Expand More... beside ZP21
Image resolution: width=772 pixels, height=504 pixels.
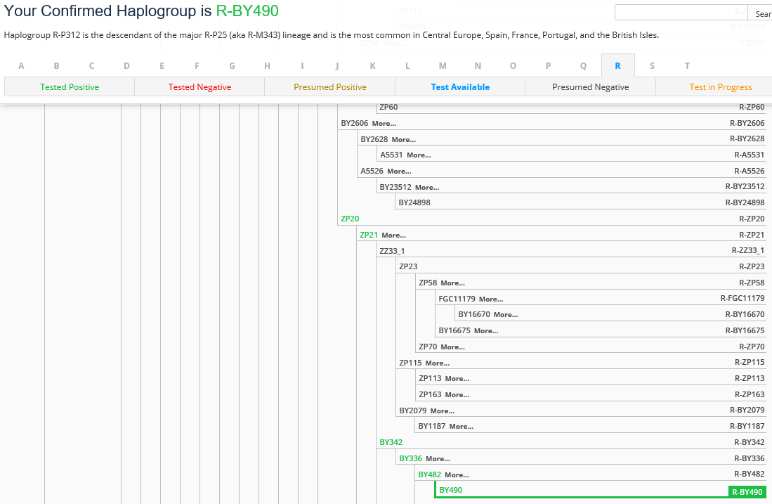(393, 235)
